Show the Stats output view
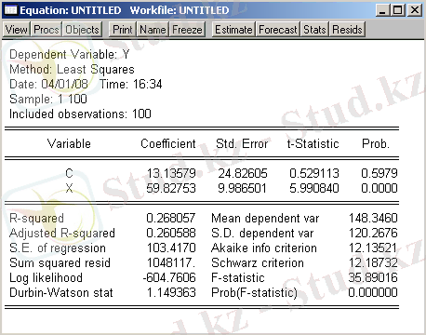Screen dimensions: 426x335 click(314, 30)
